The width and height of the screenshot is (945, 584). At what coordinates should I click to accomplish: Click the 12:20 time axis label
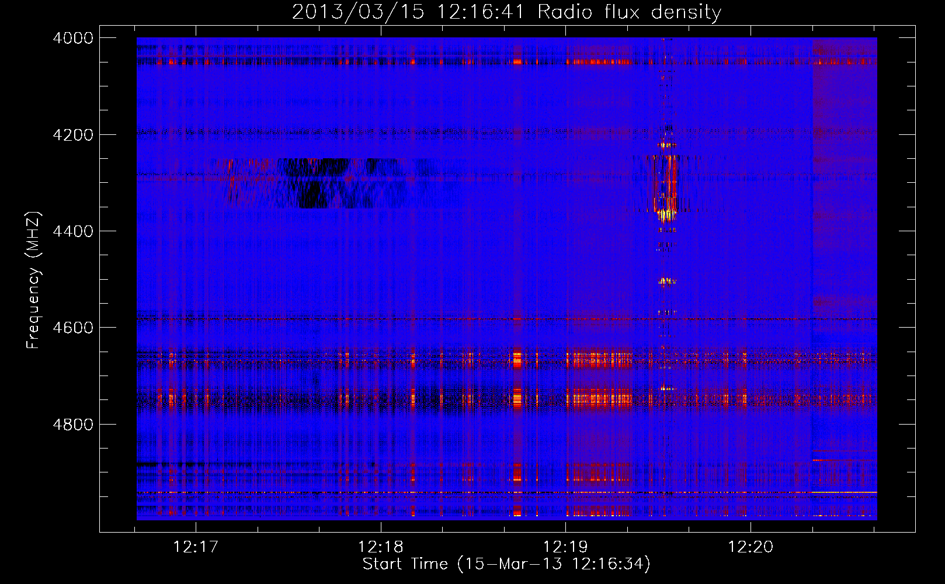[x=750, y=547]
